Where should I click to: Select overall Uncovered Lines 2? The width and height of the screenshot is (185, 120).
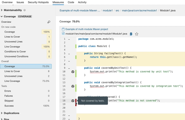[x=26, y=76]
